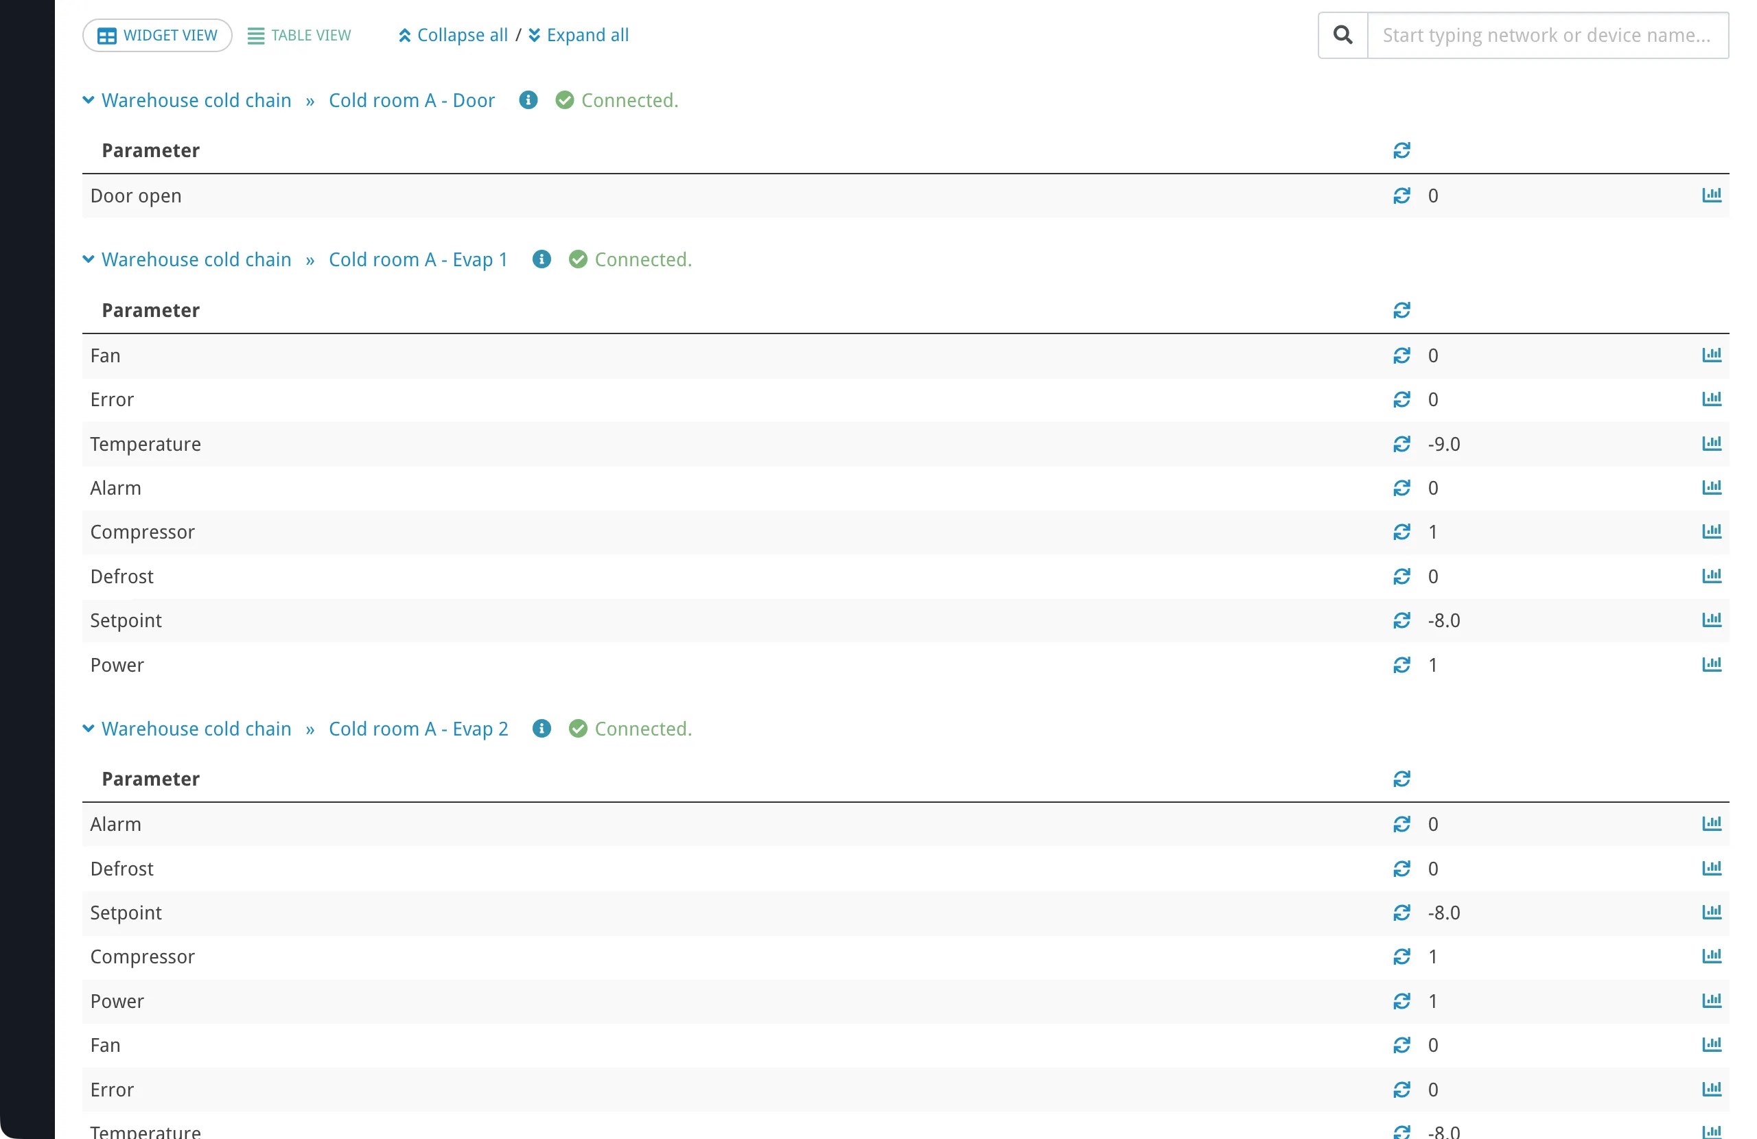The width and height of the screenshot is (1757, 1139).
Task: Open the chart for Door open
Action: pyautogui.click(x=1711, y=195)
